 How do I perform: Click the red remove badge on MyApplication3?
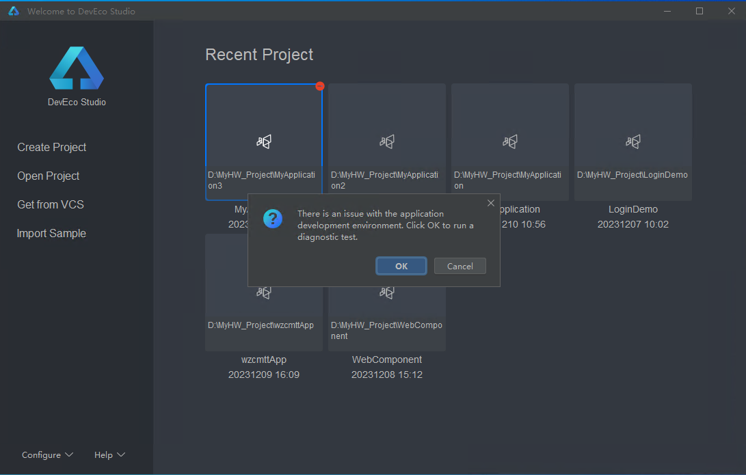pyautogui.click(x=319, y=86)
